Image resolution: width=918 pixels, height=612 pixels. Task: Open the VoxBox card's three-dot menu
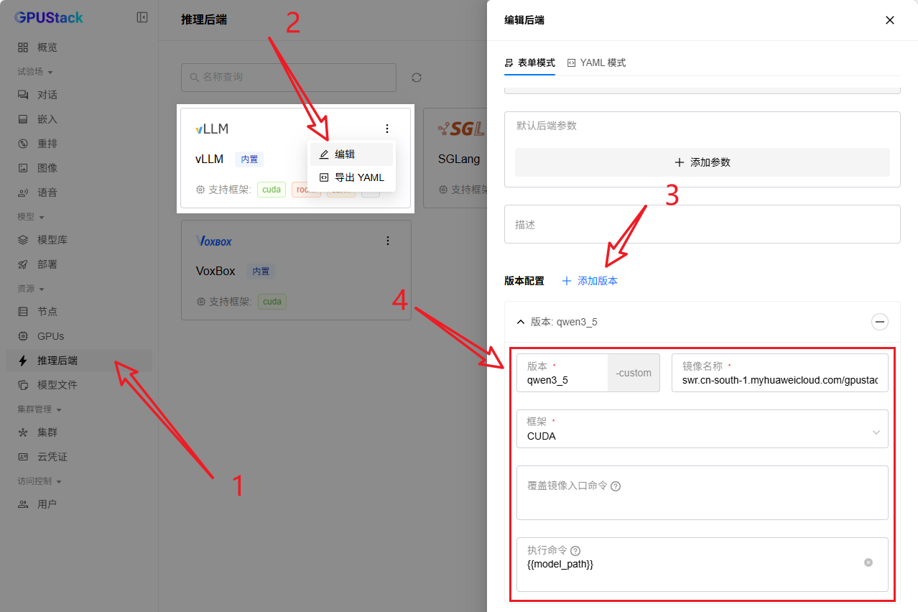point(388,241)
